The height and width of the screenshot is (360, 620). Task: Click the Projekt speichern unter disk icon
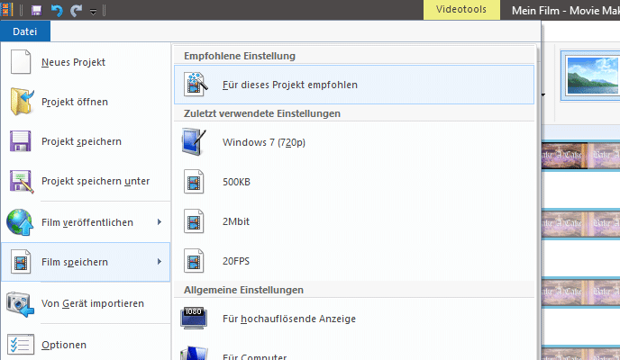coord(21,181)
